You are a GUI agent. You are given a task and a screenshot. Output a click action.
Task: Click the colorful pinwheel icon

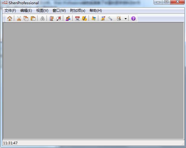tap(94, 18)
